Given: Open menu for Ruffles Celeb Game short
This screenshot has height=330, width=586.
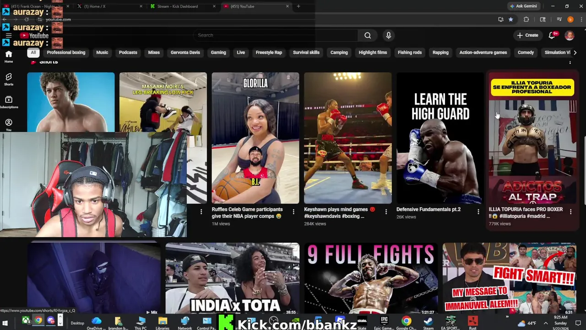Looking at the screenshot, I should [x=293, y=212].
